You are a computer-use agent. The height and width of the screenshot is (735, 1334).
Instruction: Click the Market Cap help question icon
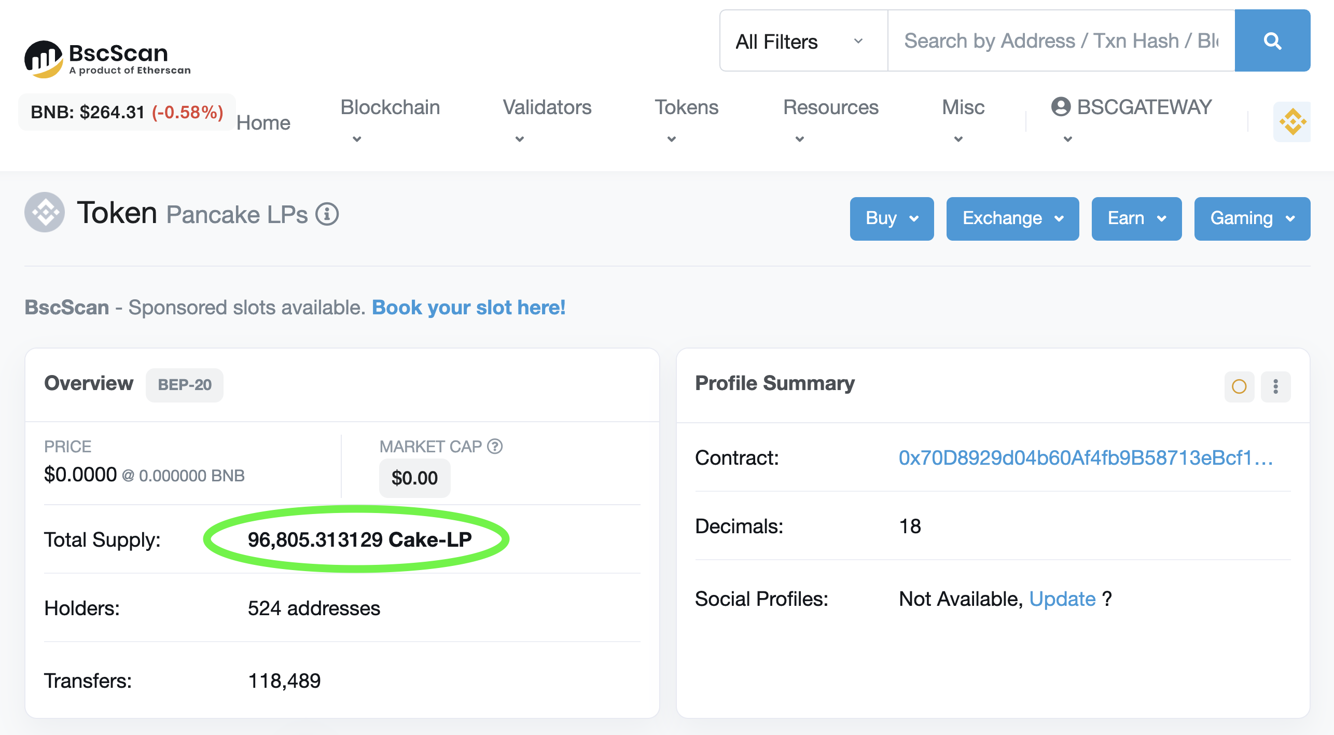pyautogui.click(x=495, y=446)
